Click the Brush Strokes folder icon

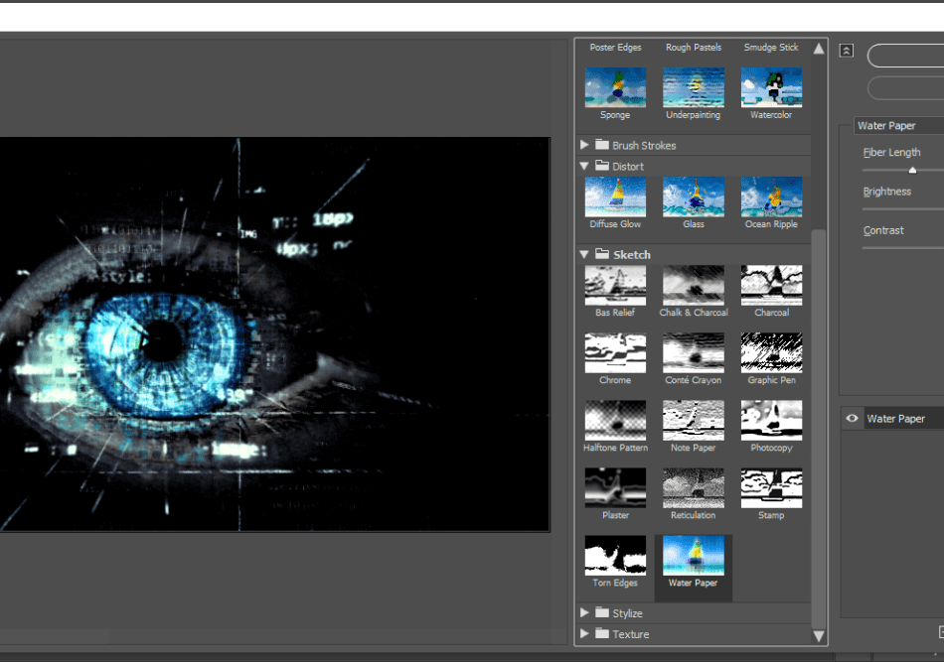point(602,144)
